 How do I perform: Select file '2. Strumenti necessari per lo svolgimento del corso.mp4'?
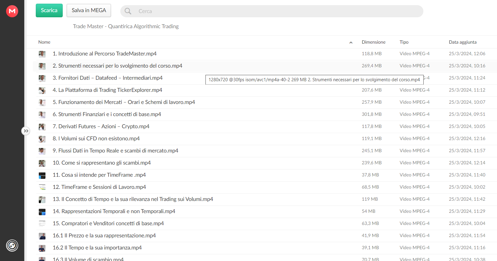click(118, 66)
